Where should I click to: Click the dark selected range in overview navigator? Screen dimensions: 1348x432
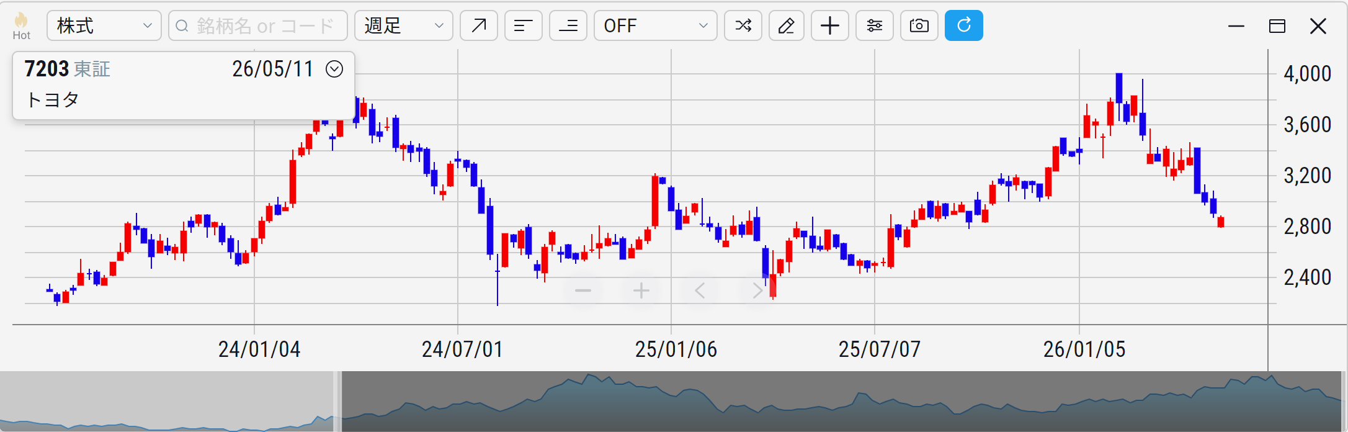tap(841, 402)
